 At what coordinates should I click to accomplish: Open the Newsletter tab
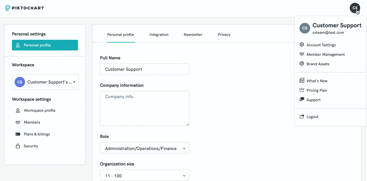[x=193, y=35]
